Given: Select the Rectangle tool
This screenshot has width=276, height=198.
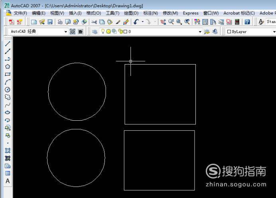Looking at the screenshot, I should (8, 74).
